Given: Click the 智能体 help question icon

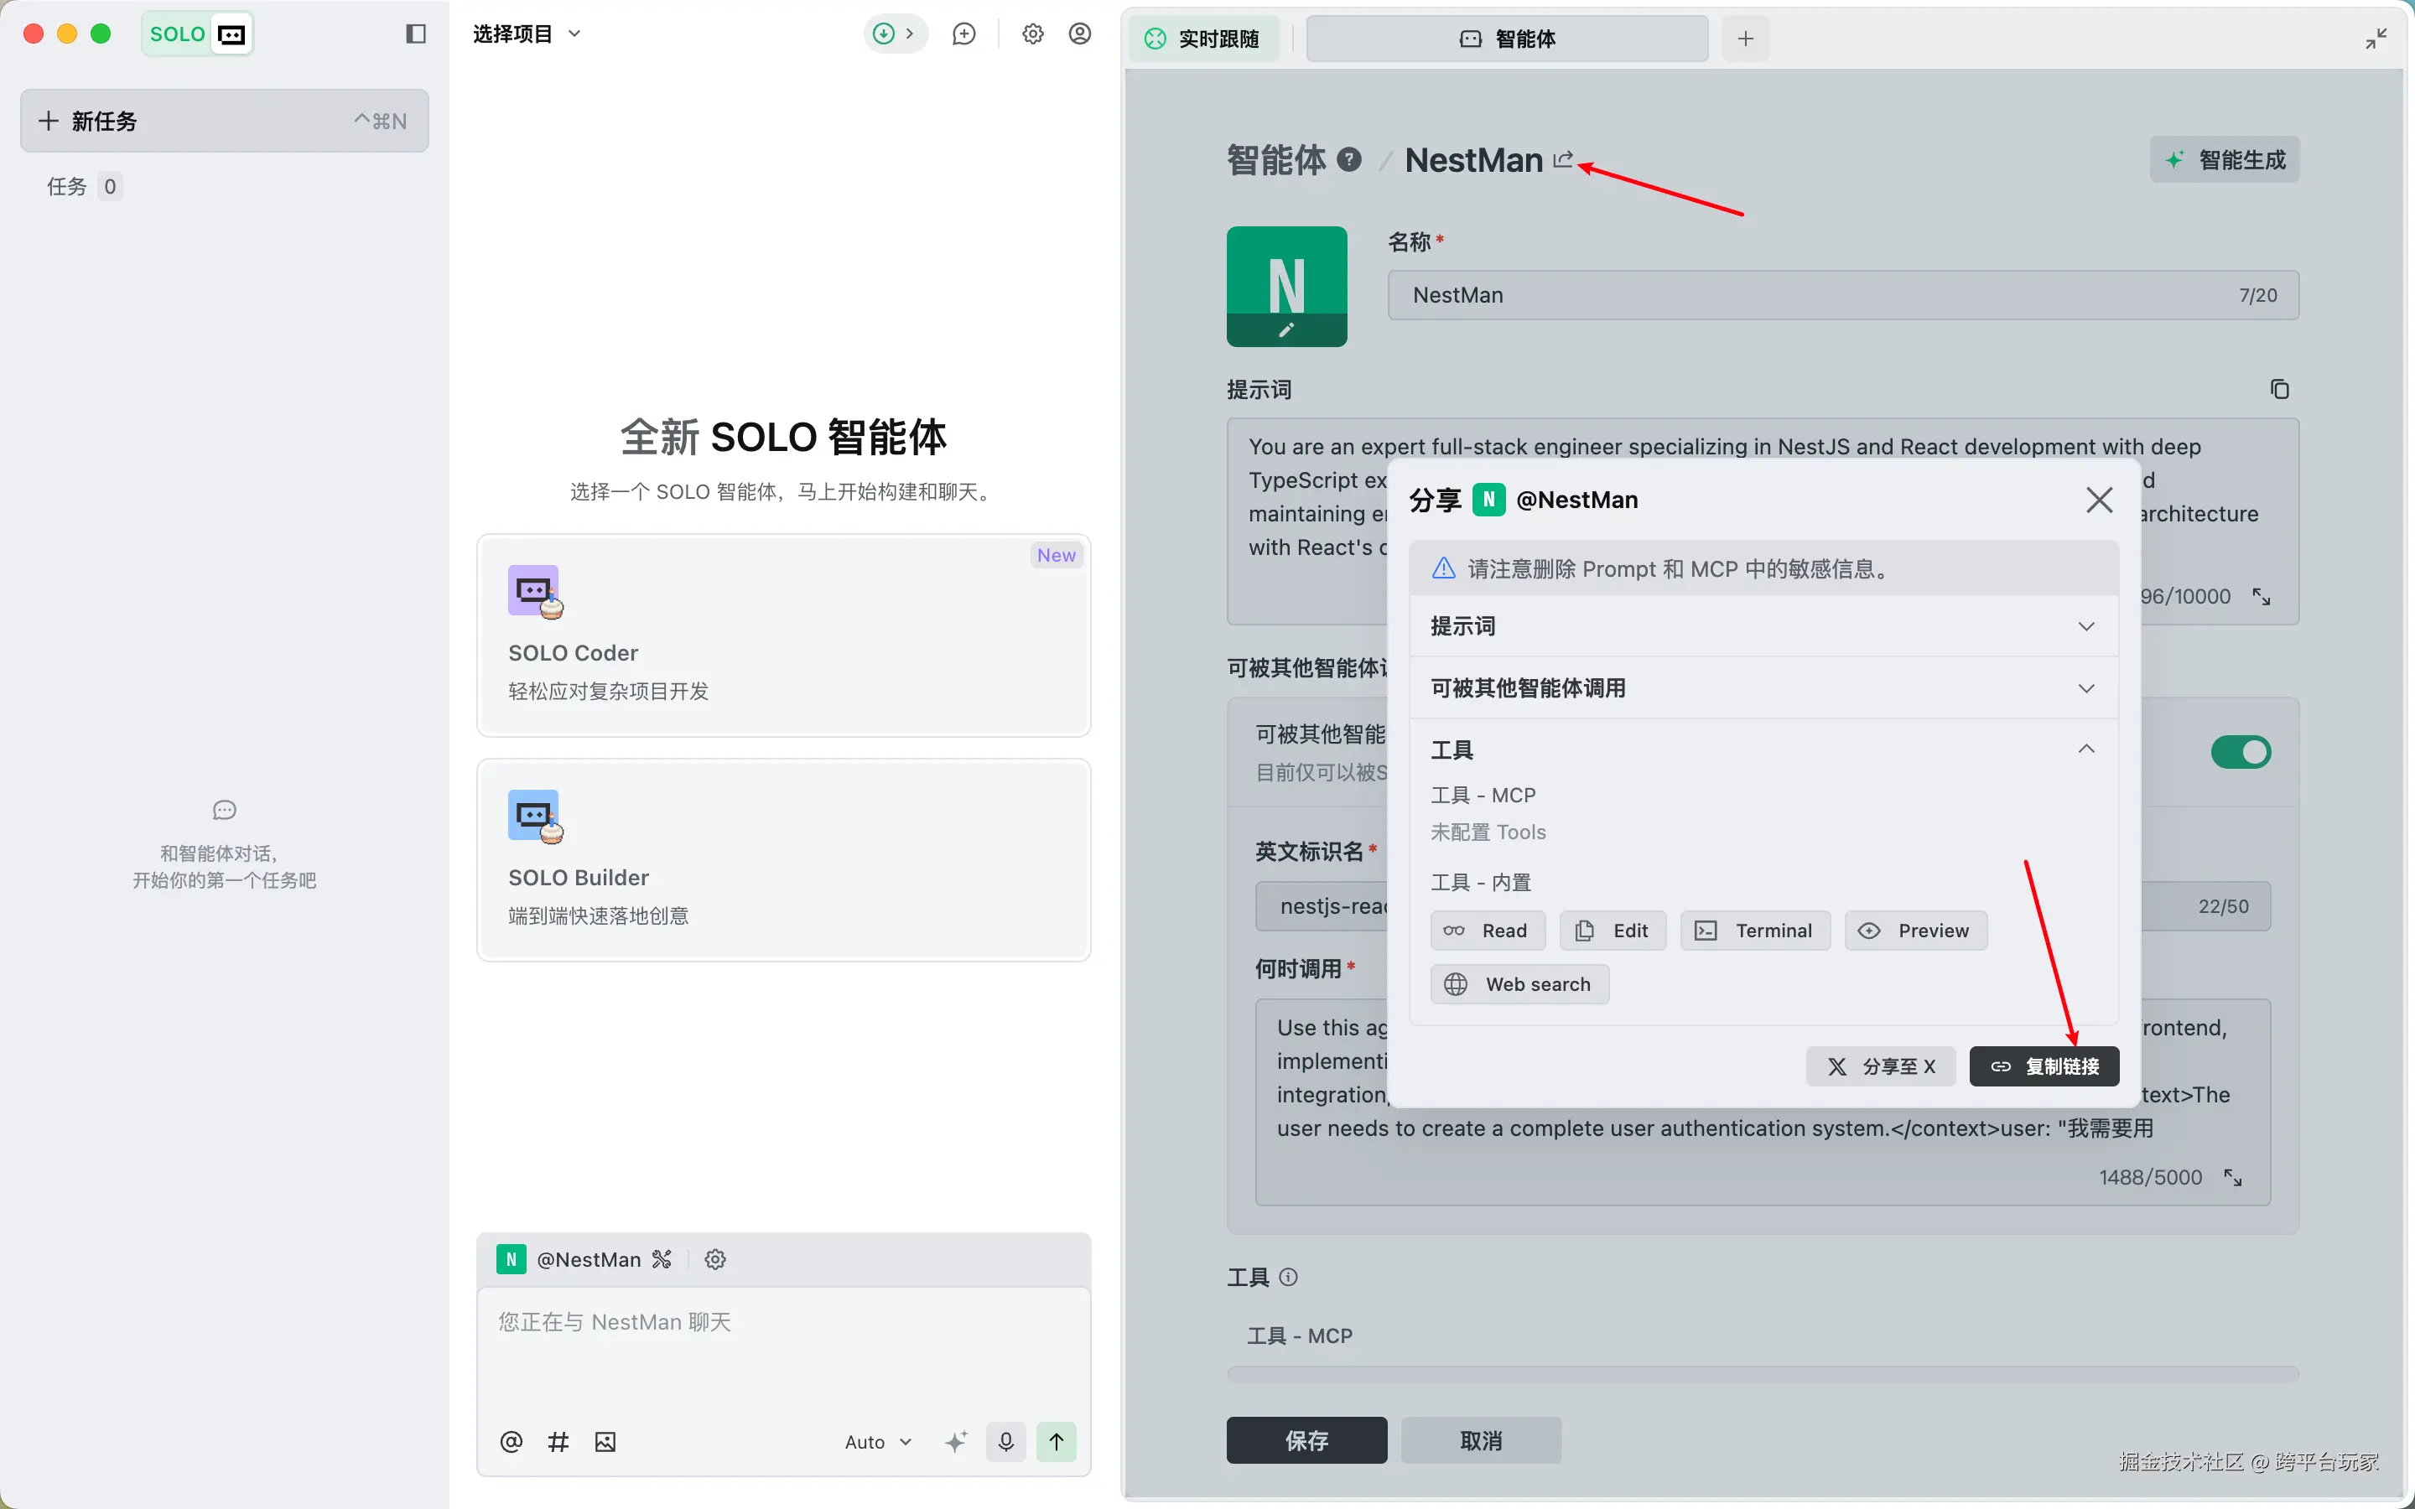Looking at the screenshot, I should coord(1349,159).
